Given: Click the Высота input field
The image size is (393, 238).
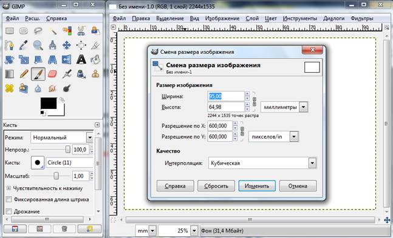Looking at the screenshot, I should pyautogui.click(x=226, y=107).
